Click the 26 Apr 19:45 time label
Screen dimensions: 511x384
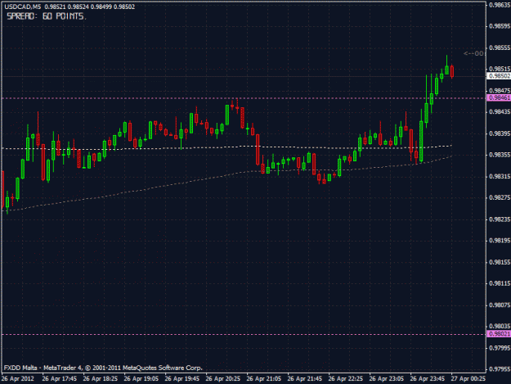tap(182, 379)
